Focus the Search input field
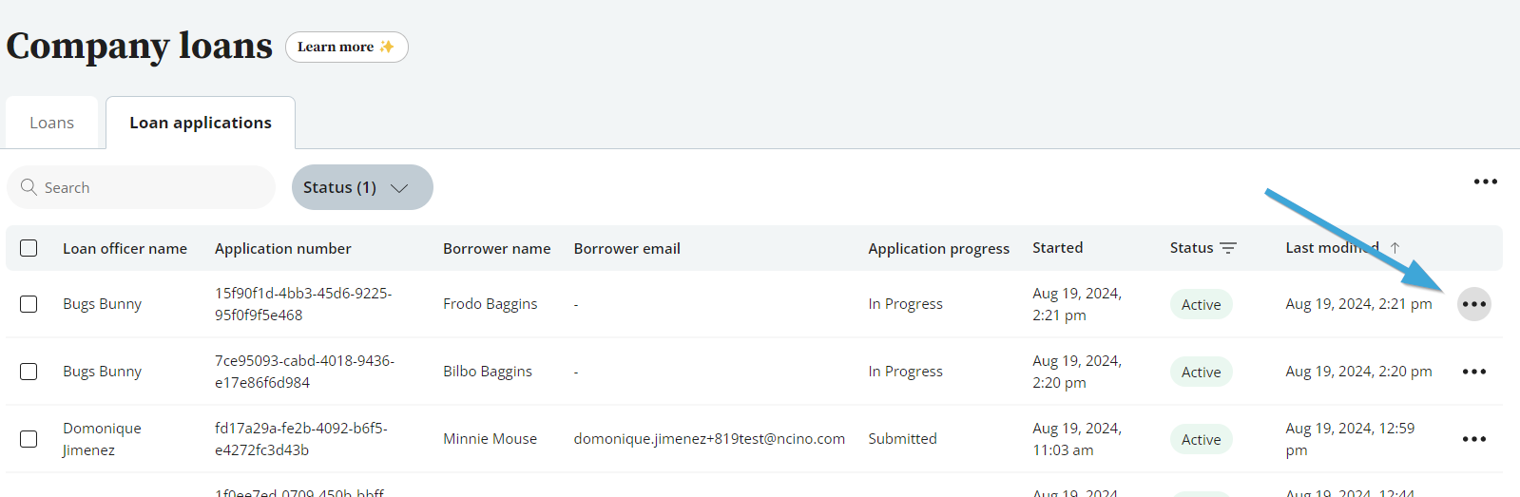The image size is (1520, 497). (152, 187)
